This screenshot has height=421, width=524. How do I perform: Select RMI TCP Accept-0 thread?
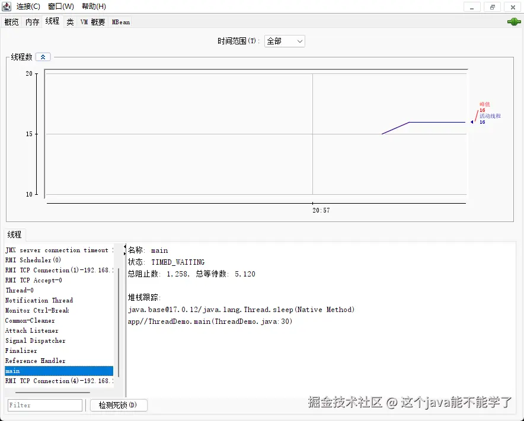[x=59, y=280]
